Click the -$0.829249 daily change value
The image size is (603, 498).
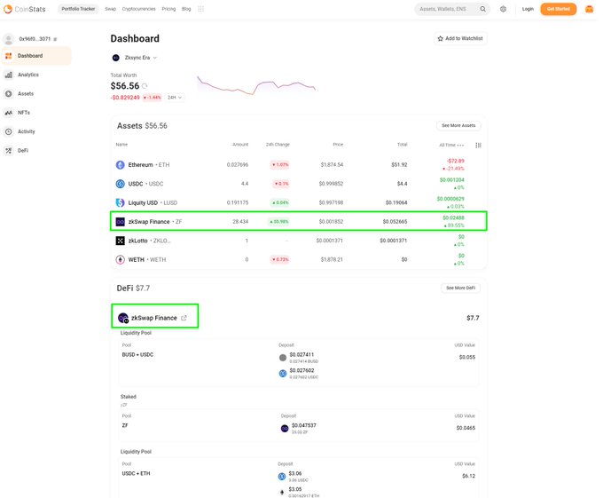tap(125, 98)
